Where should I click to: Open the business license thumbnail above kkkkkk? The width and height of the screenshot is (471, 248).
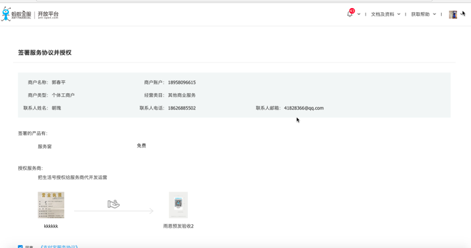tap(51, 205)
